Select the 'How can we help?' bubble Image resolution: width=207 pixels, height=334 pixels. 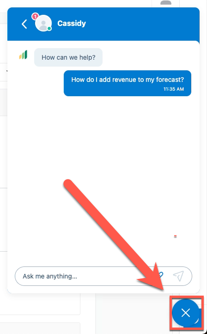coord(68,57)
